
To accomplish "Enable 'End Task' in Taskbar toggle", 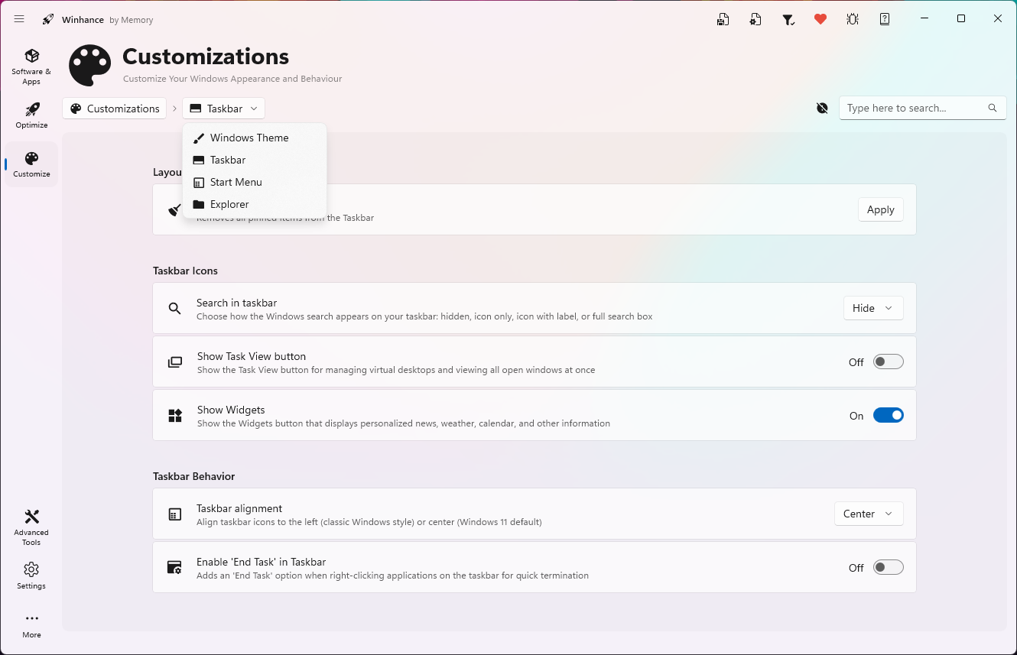I will click(888, 567).
